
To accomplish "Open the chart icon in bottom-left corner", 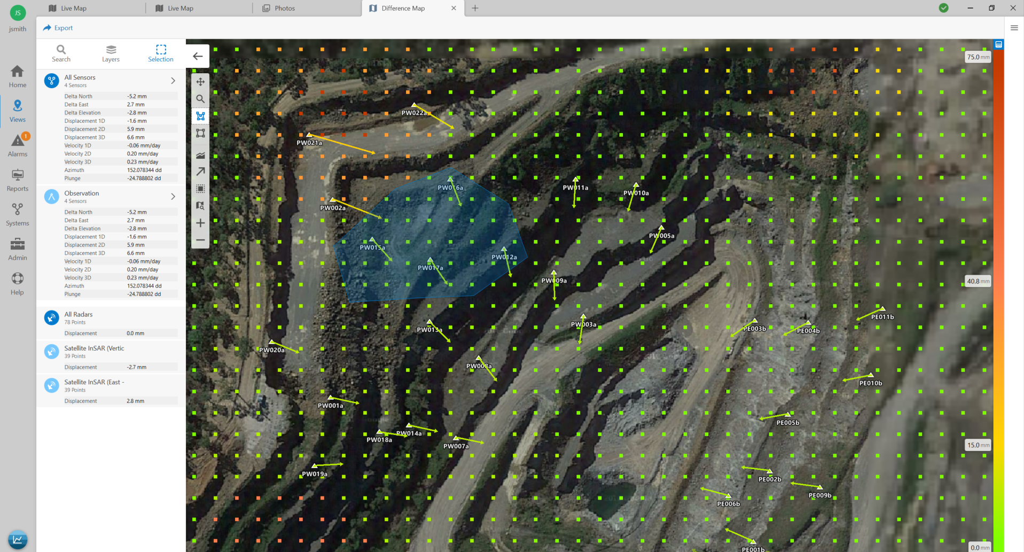I will coord(18,540).
